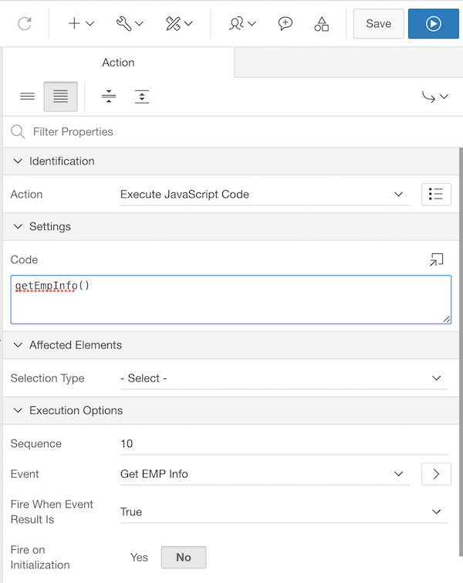Screen dimensions: 463x583
Task: Set Fire on Initialization to No
Action: (183, 558)
